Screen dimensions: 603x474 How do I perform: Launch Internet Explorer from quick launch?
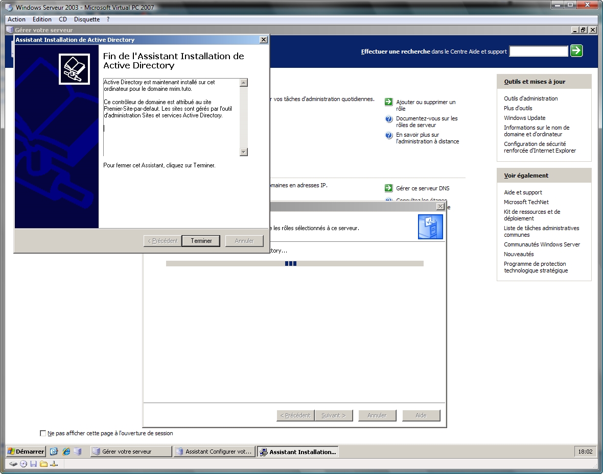point(66,452)
